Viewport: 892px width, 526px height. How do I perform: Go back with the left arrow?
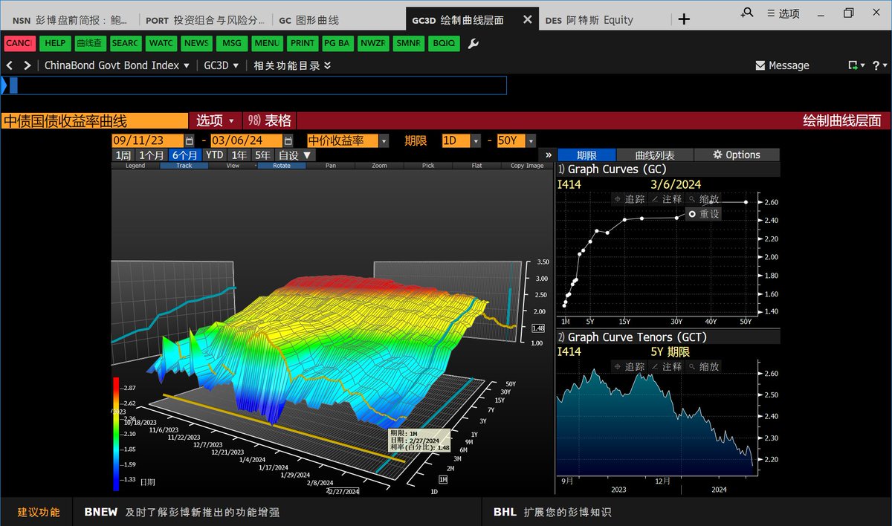point(10,65)
